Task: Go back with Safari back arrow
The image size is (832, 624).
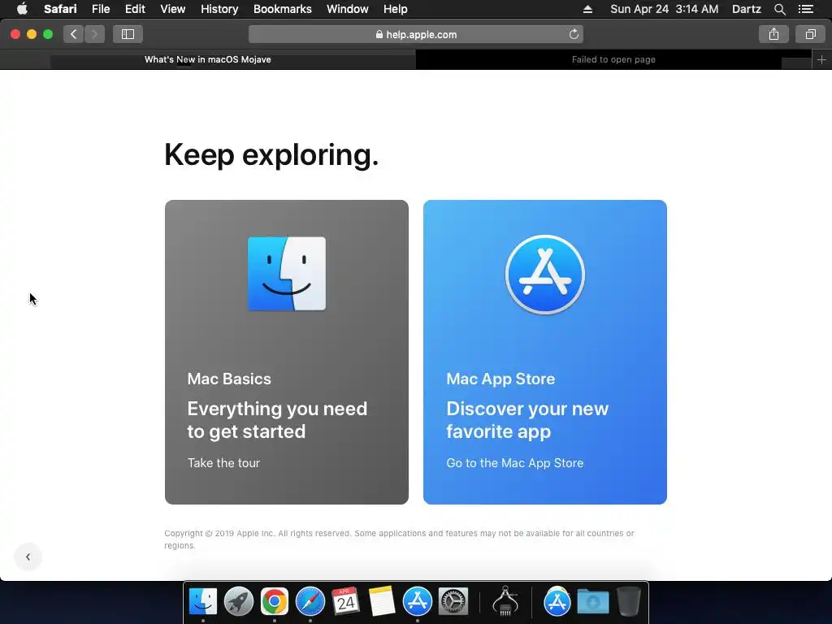Action: 74,34
